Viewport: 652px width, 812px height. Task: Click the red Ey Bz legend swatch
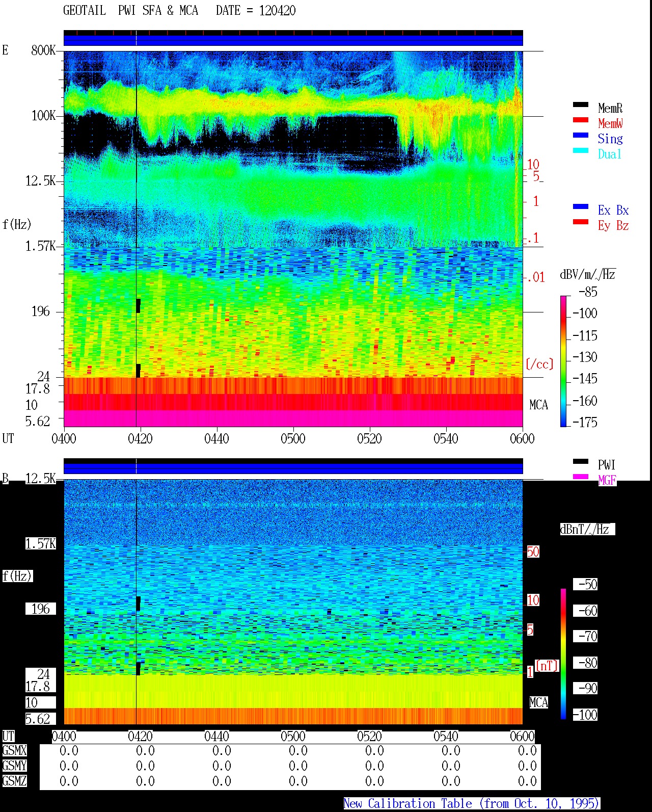pos(581,222)
